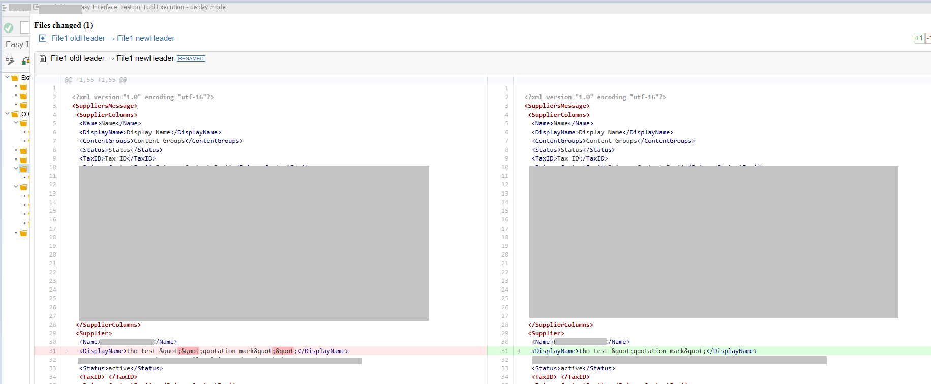Collapse the 'CO' tree node
Screen dimensions: 931x384
(x=7, y=114)
